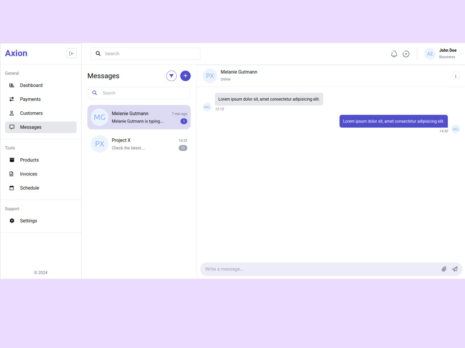Click the Invoices document icon
465x348 pixels.
12,174
